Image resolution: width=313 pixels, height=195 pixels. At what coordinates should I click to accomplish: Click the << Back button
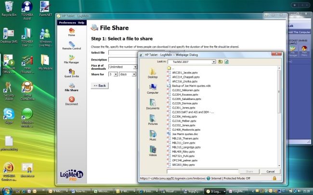click(x=100, y=85)
